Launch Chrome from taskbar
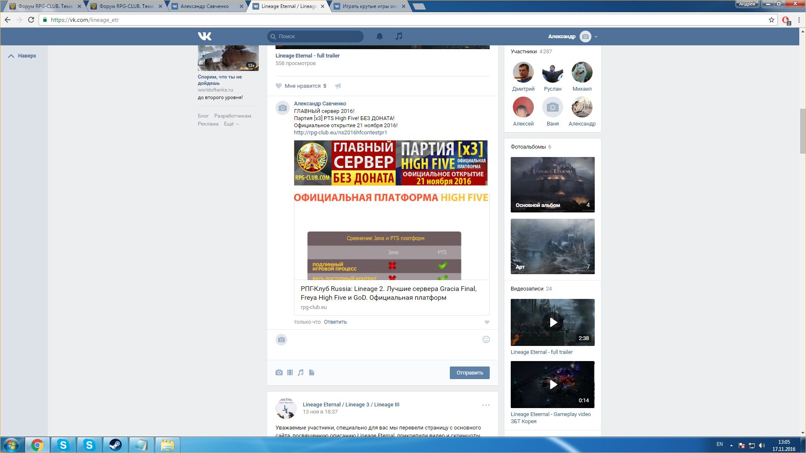Image resolution: width=806 pixels, height=453 pixels. [x=37, y=445]
